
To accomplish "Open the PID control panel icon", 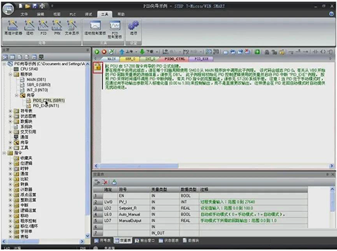I will [115, 29].
